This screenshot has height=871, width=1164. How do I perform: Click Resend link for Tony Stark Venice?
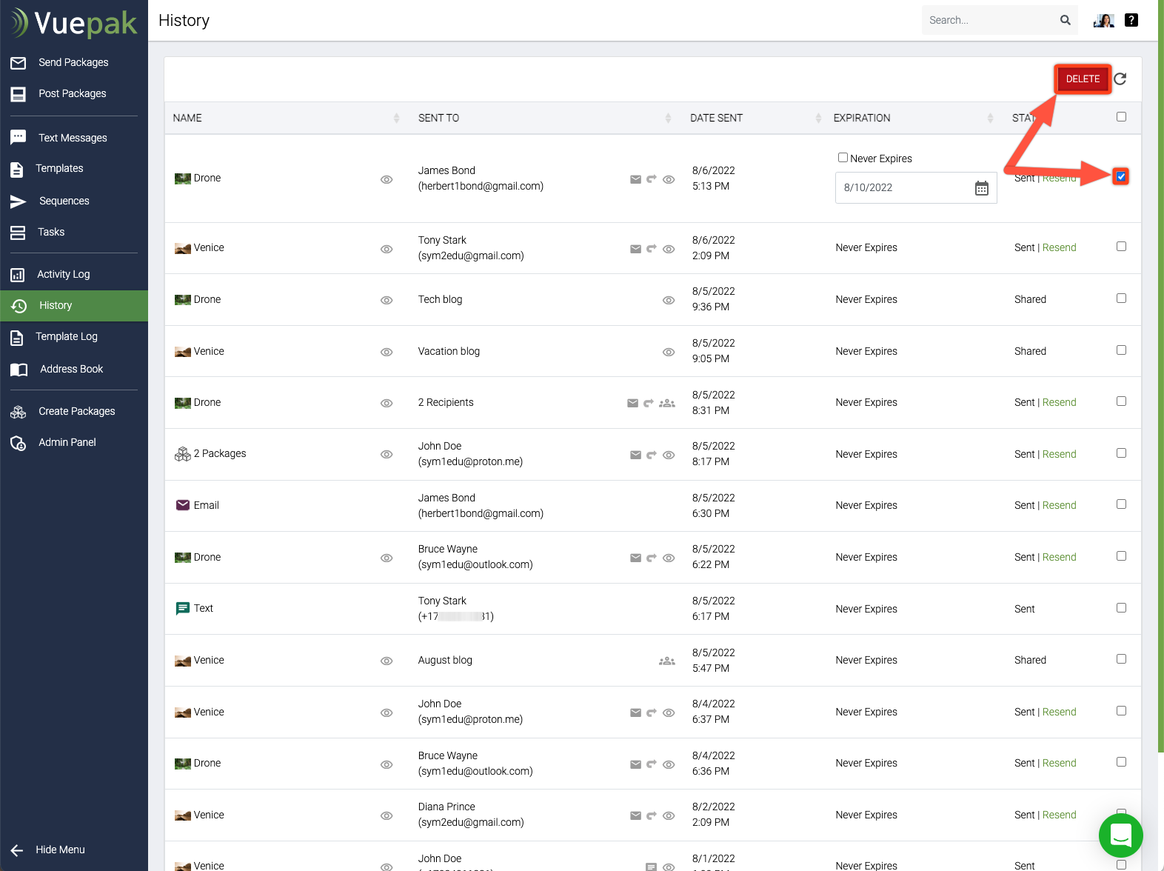[x=1059, y=248]
